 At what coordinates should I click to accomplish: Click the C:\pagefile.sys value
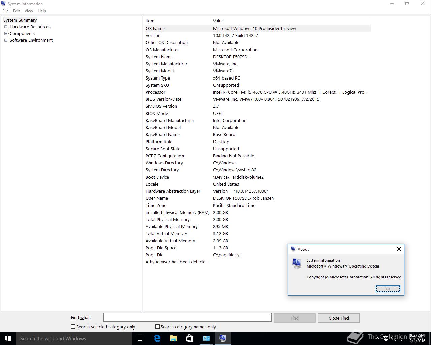coord(227,255)
